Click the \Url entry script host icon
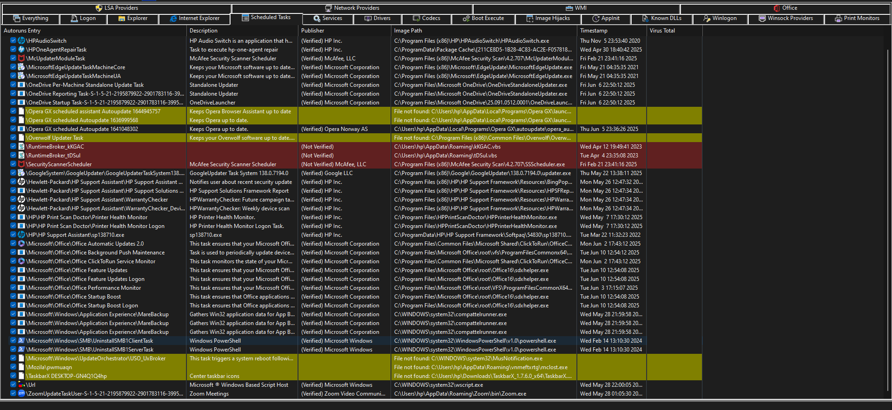The image size is (892, 410). [21, 385]
